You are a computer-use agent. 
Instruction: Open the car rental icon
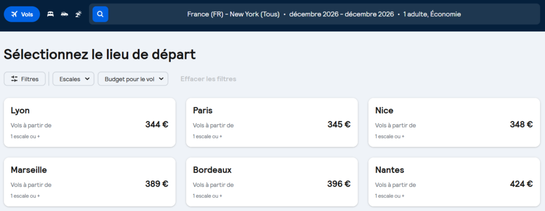[x=64, y=14]
